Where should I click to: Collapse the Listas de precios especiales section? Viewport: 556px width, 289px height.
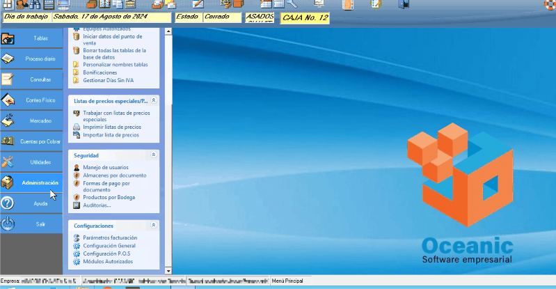[152, 101]
